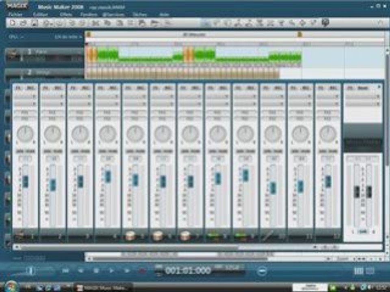Click the Reset button on master channel
This screenshot has width=390, height=292.
click(363, 88)
